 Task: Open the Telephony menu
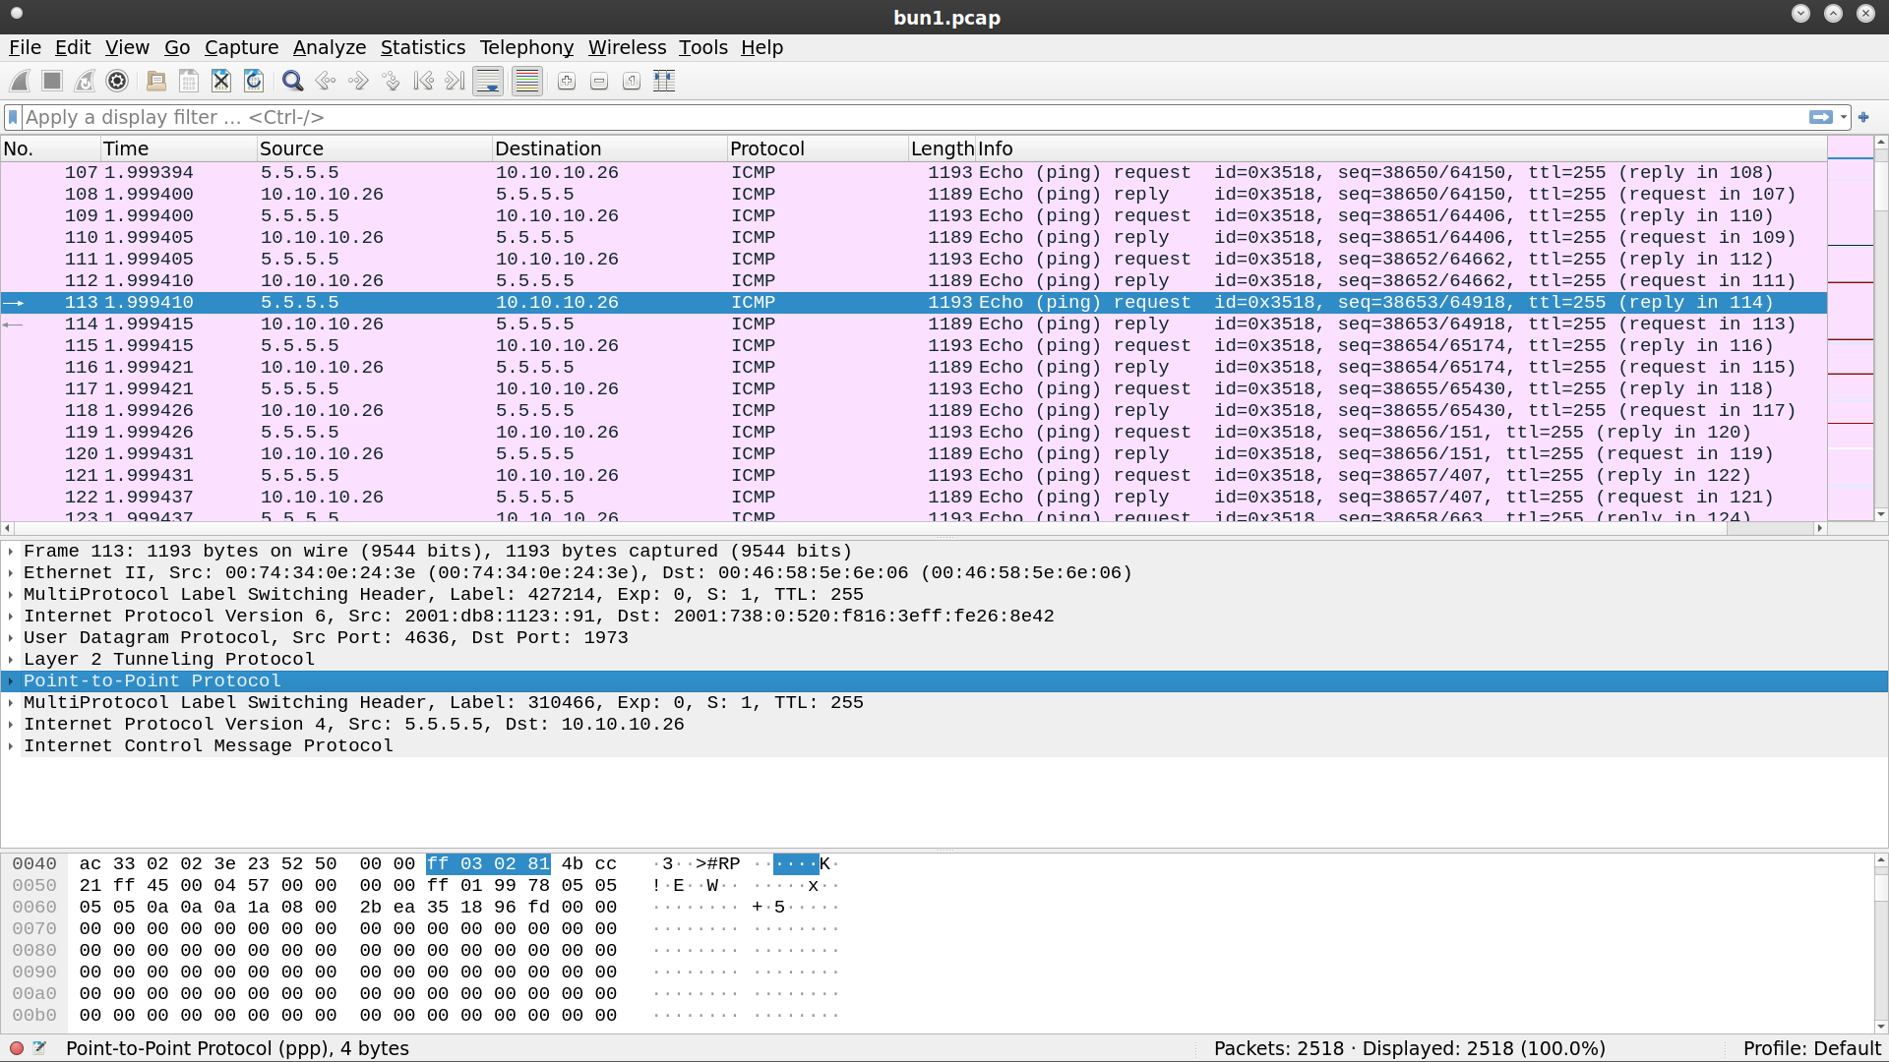click(526, 47)
